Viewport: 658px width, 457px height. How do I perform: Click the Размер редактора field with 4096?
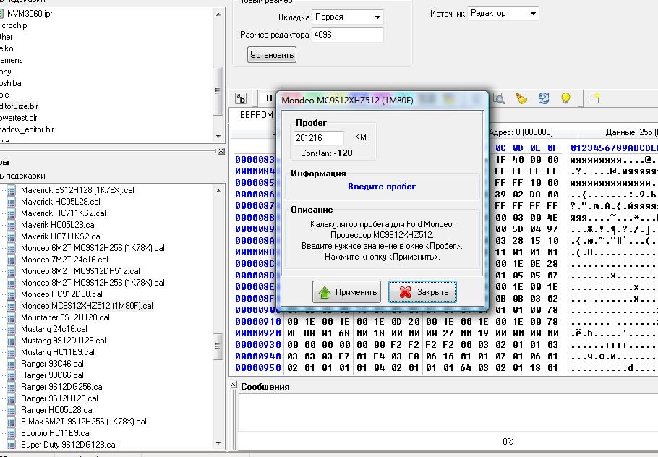tap(348, 35)
